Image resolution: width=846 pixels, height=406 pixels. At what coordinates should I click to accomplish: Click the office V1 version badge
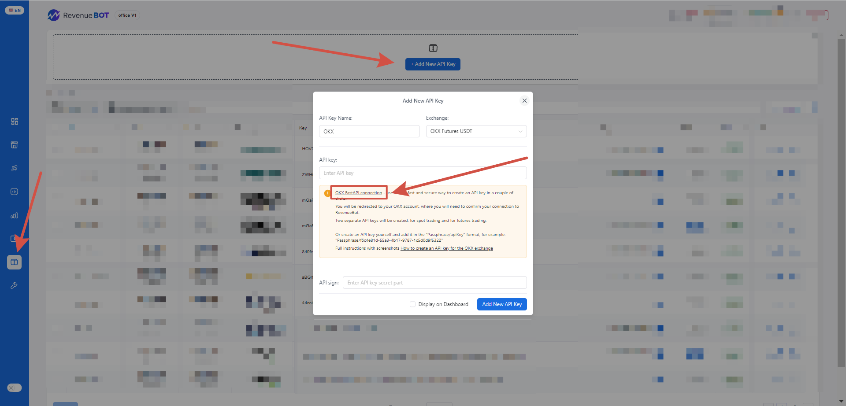click(x=127, y=15)
